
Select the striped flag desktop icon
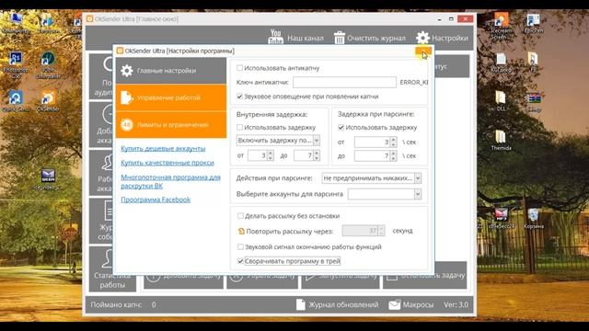pyautogui.click(x=533, y=102)
